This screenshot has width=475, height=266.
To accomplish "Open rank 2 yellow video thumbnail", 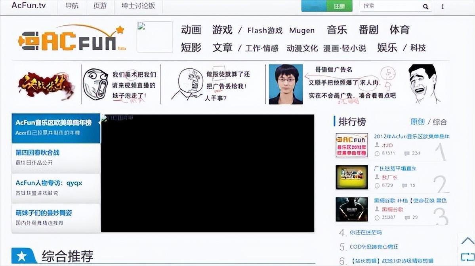I will pyautogui.click(x=352, y=177).
